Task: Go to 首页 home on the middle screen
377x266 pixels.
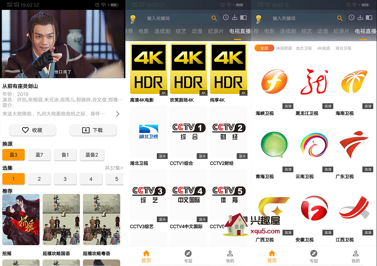Action: [x=146, y=257]
